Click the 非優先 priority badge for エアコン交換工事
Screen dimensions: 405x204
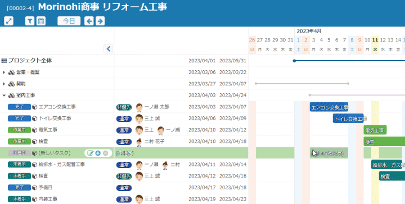coord(124,107)
